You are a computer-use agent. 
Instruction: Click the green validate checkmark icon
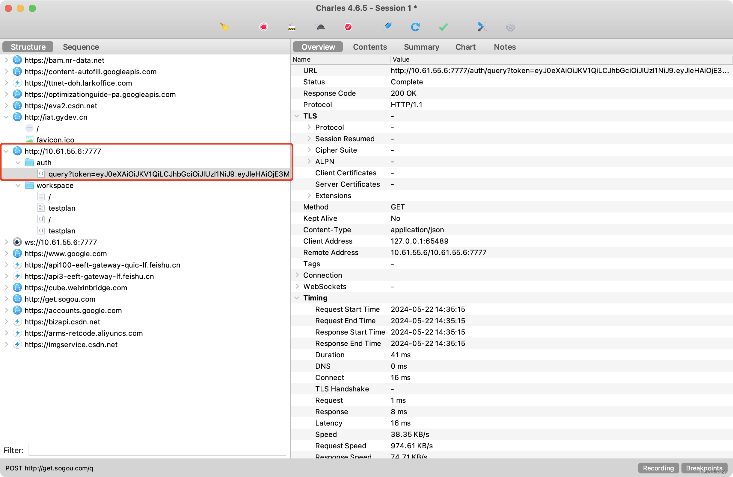pyautogui.click(x=443, y=27)
